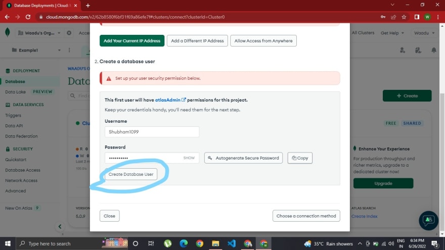Click the activity feed icon

(418, 51)
